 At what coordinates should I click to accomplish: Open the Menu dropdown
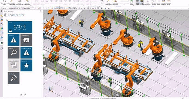click(x=4, y=8)
